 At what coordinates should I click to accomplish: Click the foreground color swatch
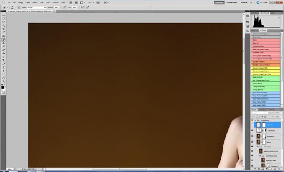coord(3,88)
